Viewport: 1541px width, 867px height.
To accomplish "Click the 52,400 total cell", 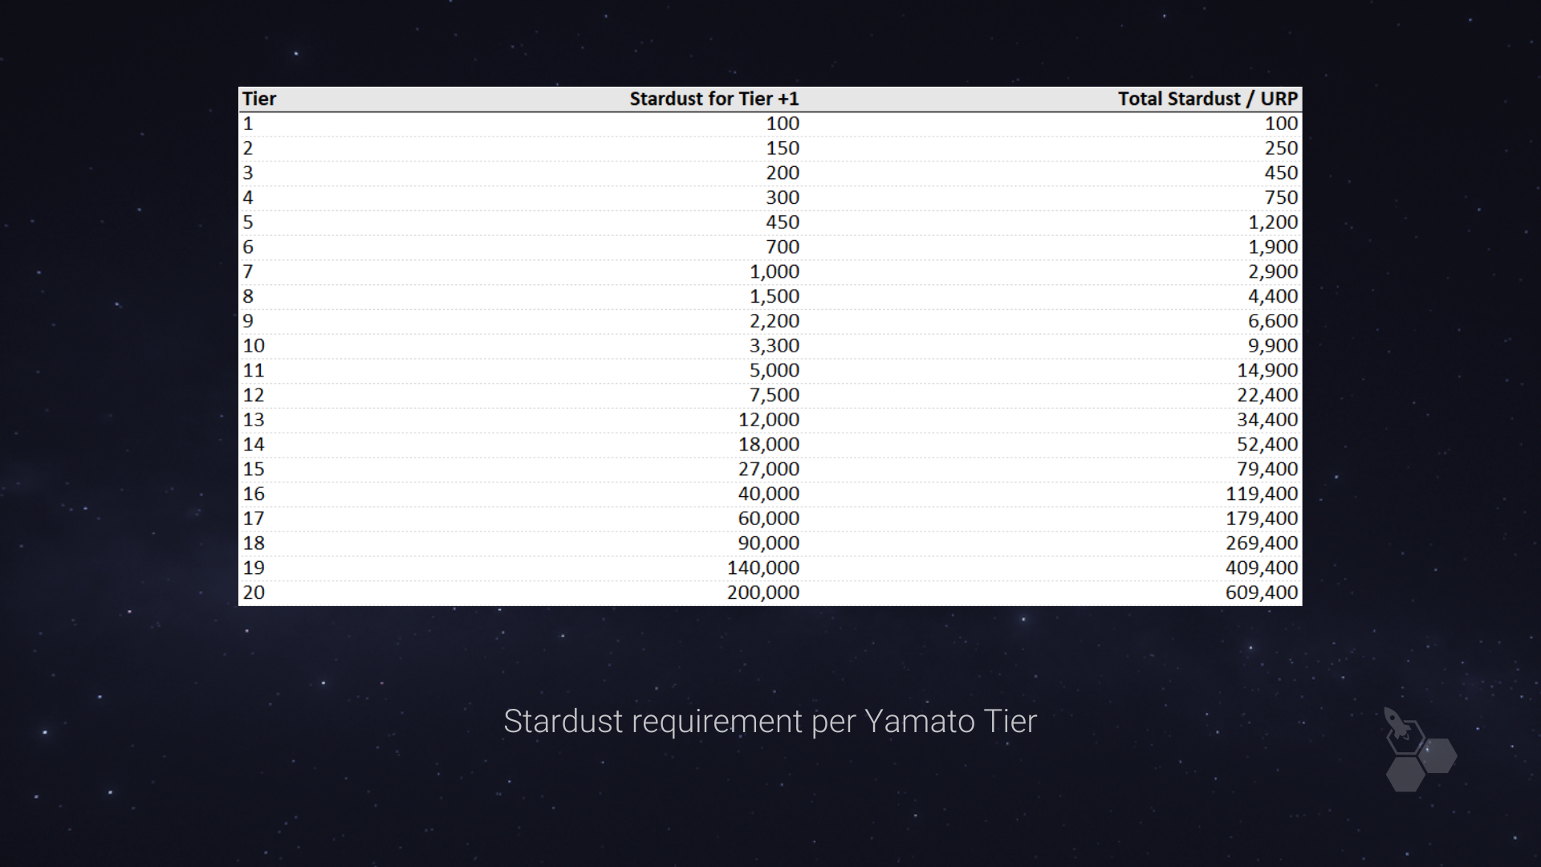I will click(x=1267, y=445).
